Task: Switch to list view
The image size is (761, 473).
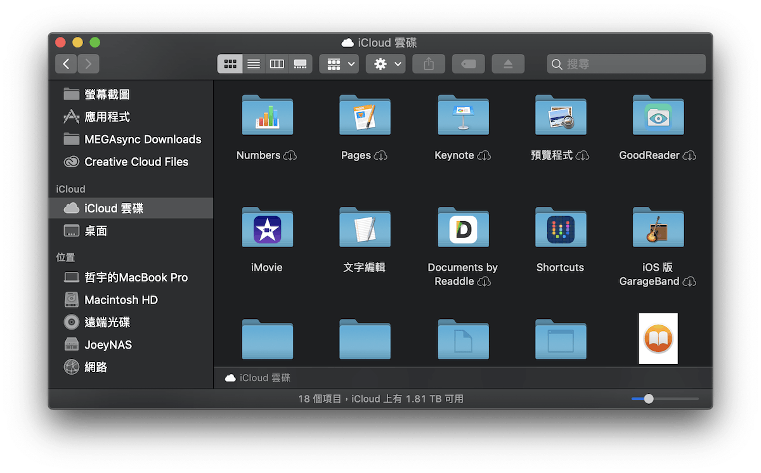Action: (x=254, y=64)
